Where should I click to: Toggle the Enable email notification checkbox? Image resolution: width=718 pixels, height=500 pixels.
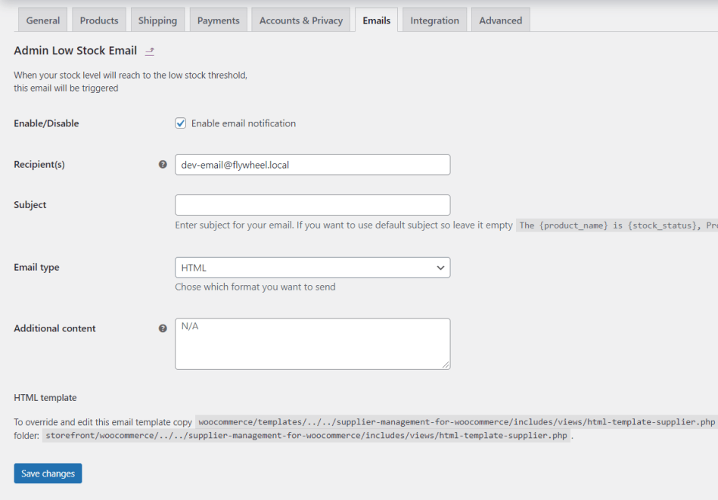[x=181, y=123]
